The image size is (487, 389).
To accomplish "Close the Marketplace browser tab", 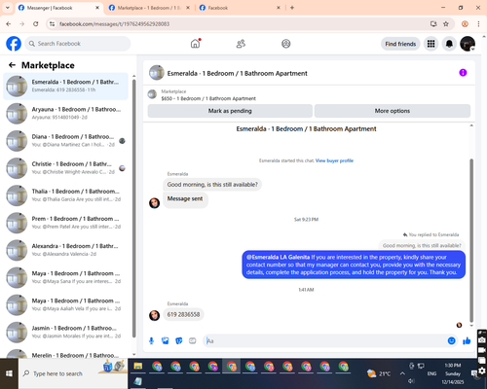I will pyautogui.click(x=188, y=8).
